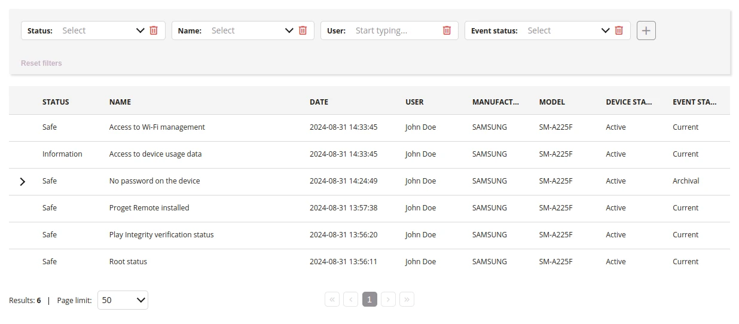
Task: Remove the User filter via trash icon
Action: click(447, 30)
